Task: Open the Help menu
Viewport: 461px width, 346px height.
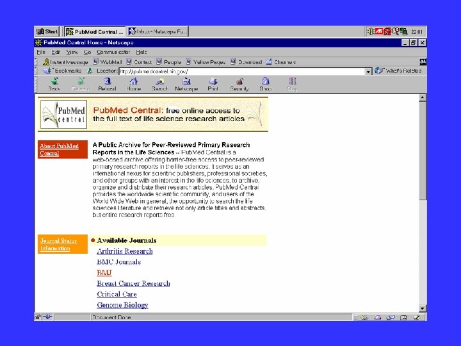Action: [x=142, y=52]
